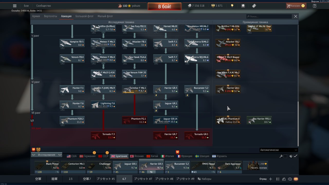Image resolution: width=329 pixels, height=185 pixels.
Task: Select the Meteor F Mk.8 Reaper
Action: point(228,59)
